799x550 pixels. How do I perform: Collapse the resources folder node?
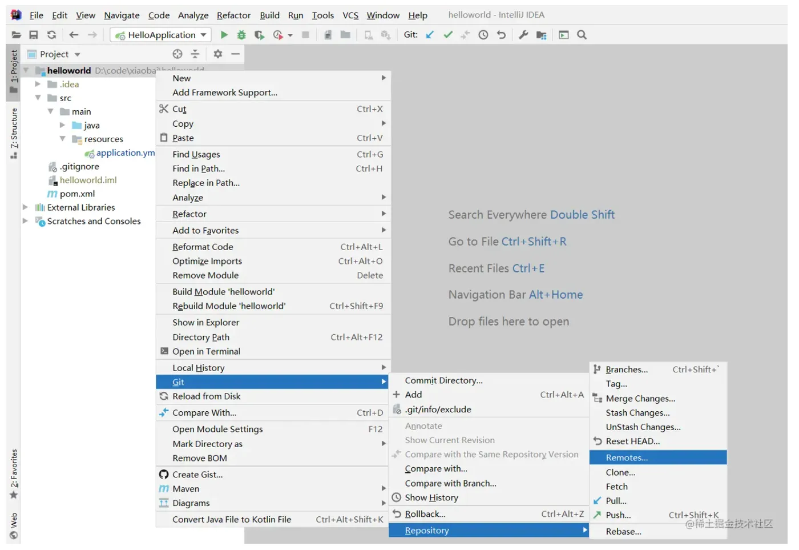pos(62,139)
